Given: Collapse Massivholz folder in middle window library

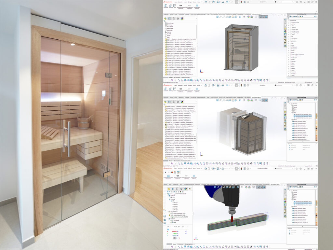Looking at the screenshot, I should pos(290,104).
